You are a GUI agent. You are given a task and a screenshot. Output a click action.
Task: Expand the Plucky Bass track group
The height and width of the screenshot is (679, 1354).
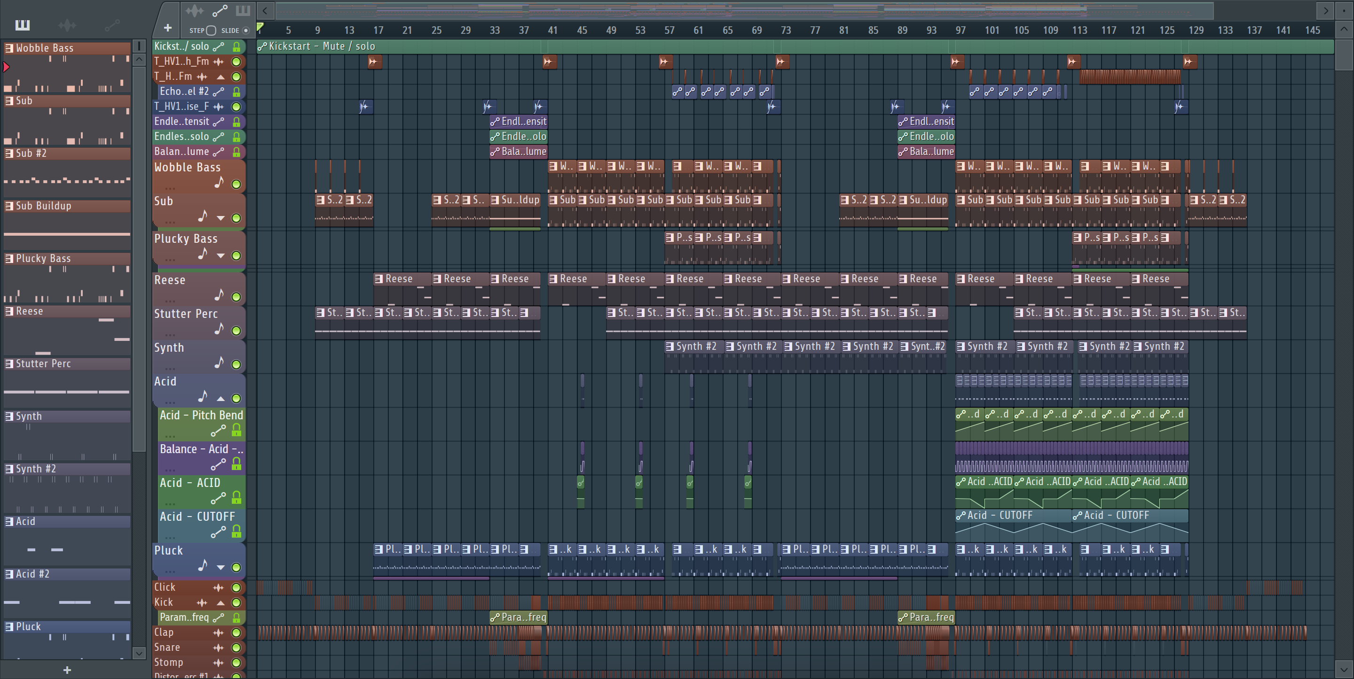click(221, 256)
